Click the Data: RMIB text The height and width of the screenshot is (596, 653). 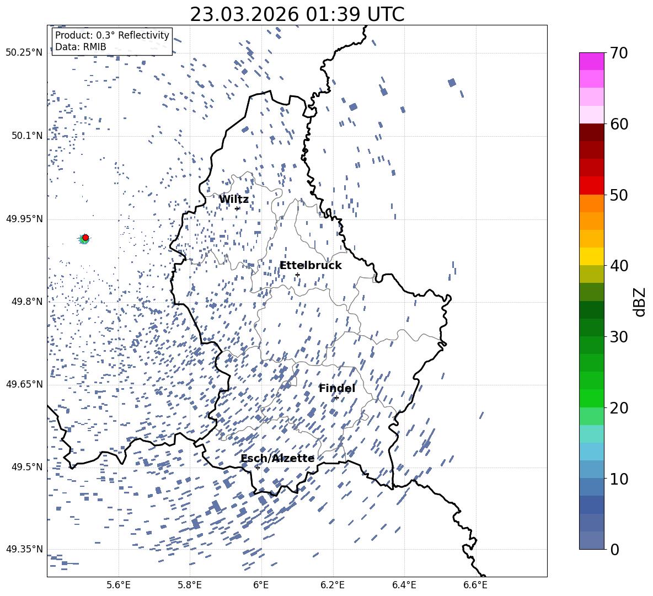tap(81, 47)
